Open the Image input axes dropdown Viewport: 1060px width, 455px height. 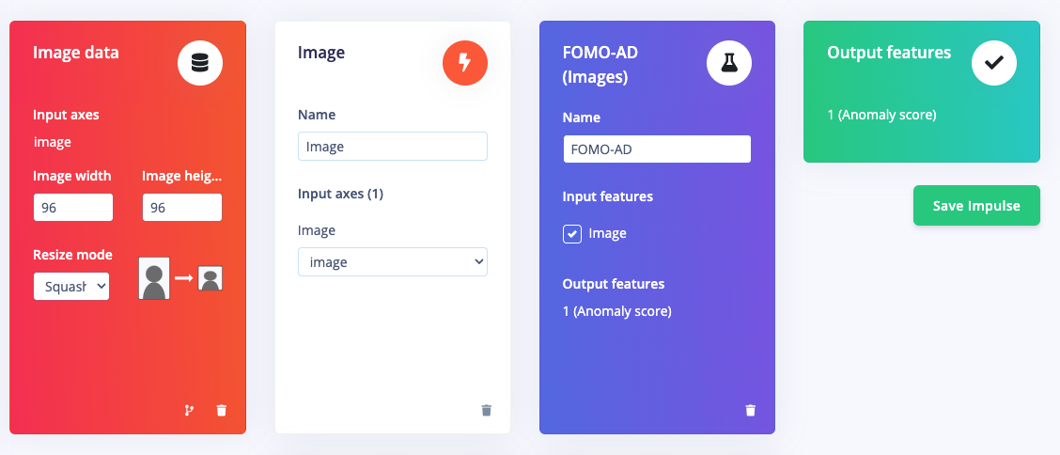[x=392, y=261]
